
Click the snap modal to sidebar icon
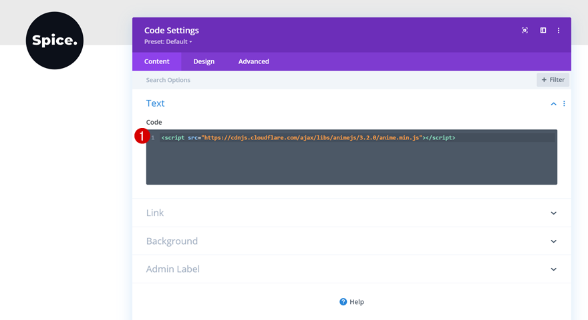(x=543, y=31)
